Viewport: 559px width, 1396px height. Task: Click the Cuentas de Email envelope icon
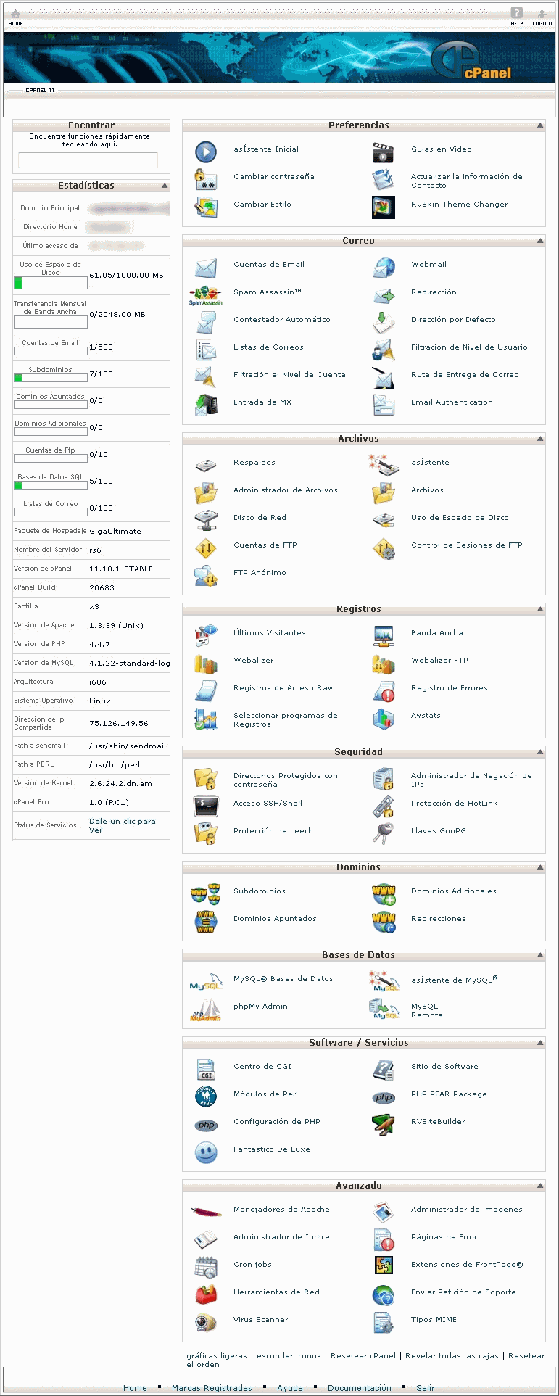(x=206, y=268)
